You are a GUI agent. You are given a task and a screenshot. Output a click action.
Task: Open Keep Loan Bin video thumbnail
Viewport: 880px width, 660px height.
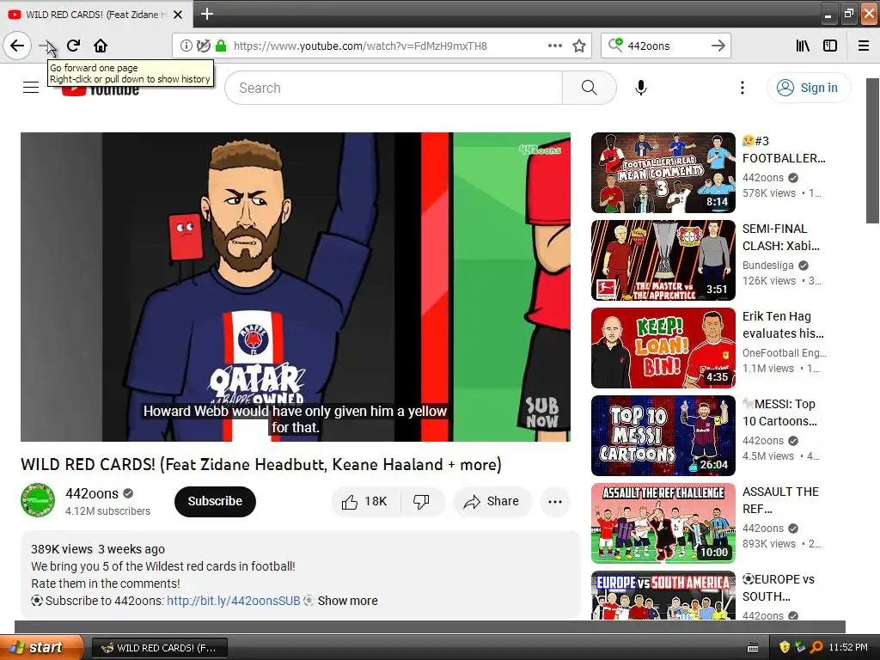coord(663,348)
